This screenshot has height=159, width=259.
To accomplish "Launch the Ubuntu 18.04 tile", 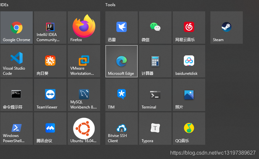I will coord(84,129).
